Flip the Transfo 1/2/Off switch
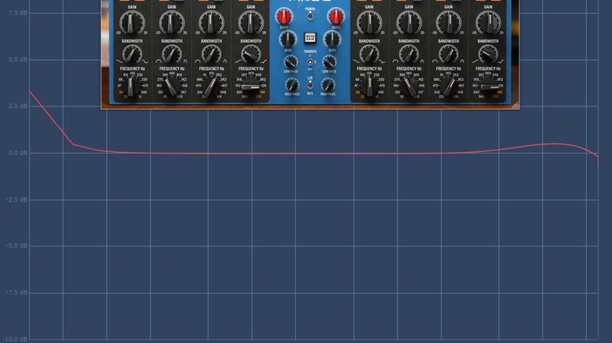The width and height of the screenshot is (612, 343). click(310, 62)
